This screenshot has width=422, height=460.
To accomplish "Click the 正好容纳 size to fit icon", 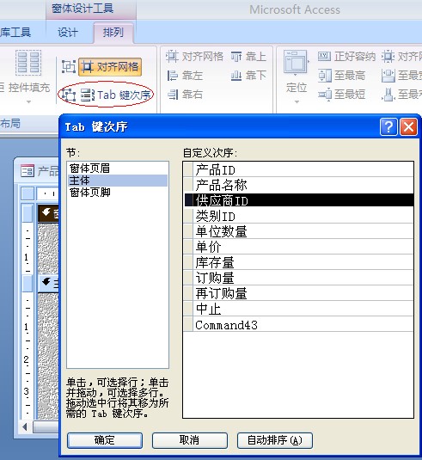I will (x=324, y=57).
